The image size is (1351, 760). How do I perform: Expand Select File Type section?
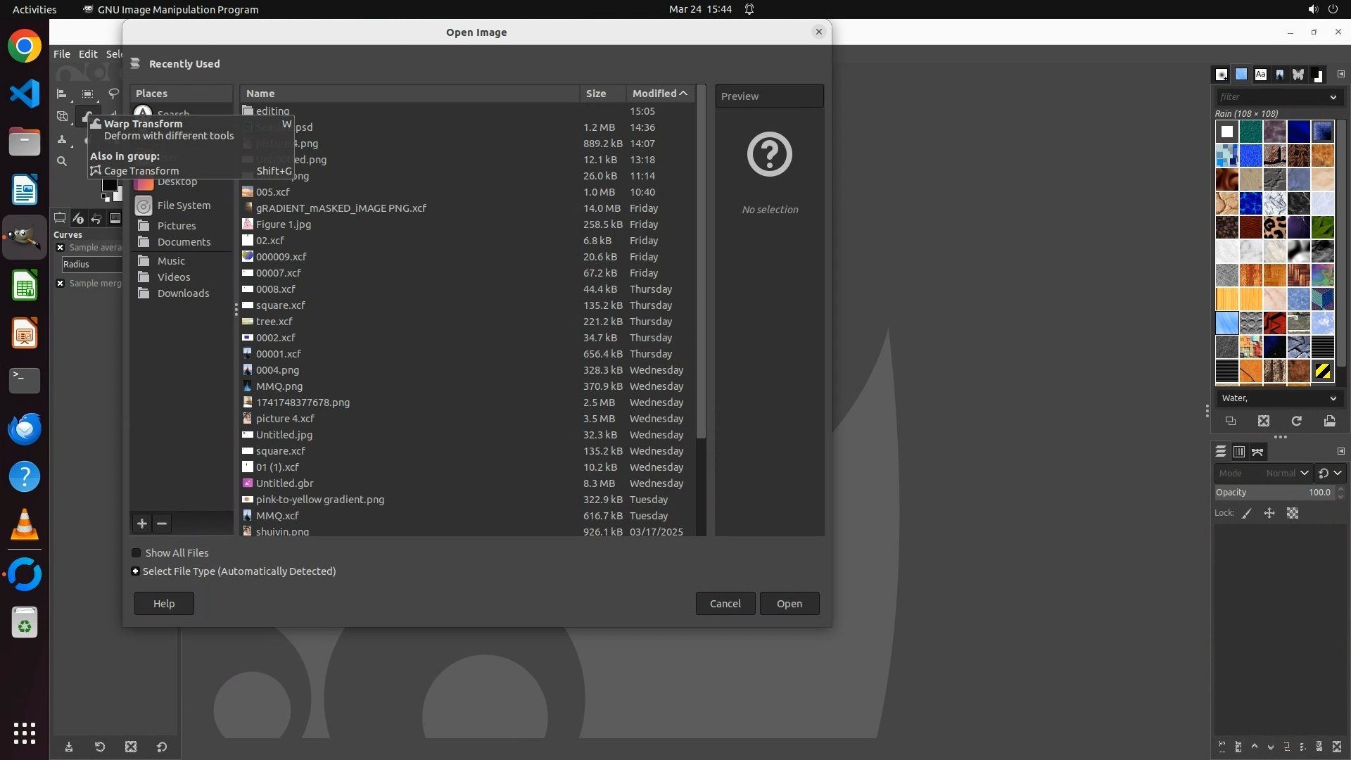136,571
